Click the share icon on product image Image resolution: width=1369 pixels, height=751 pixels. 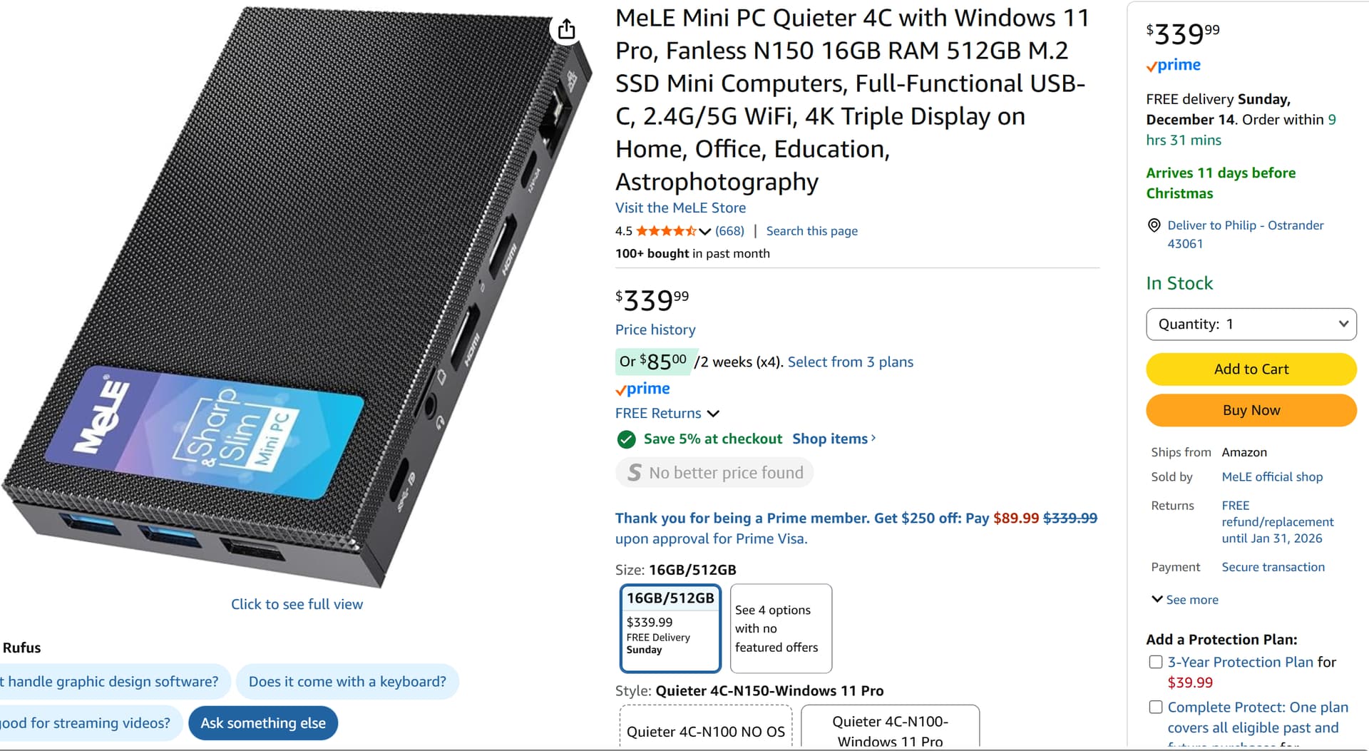click(x=566, y=29)
